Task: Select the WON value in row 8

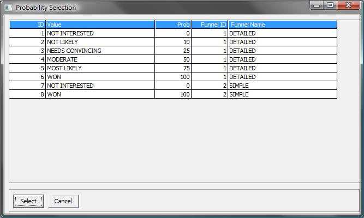Action: coord(100,94)
